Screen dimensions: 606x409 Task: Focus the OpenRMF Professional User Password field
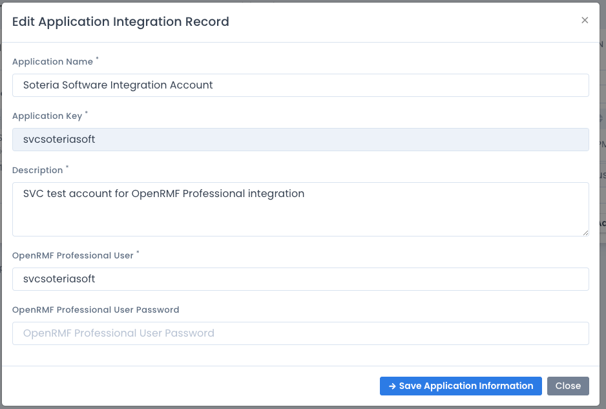coord(300,333)
